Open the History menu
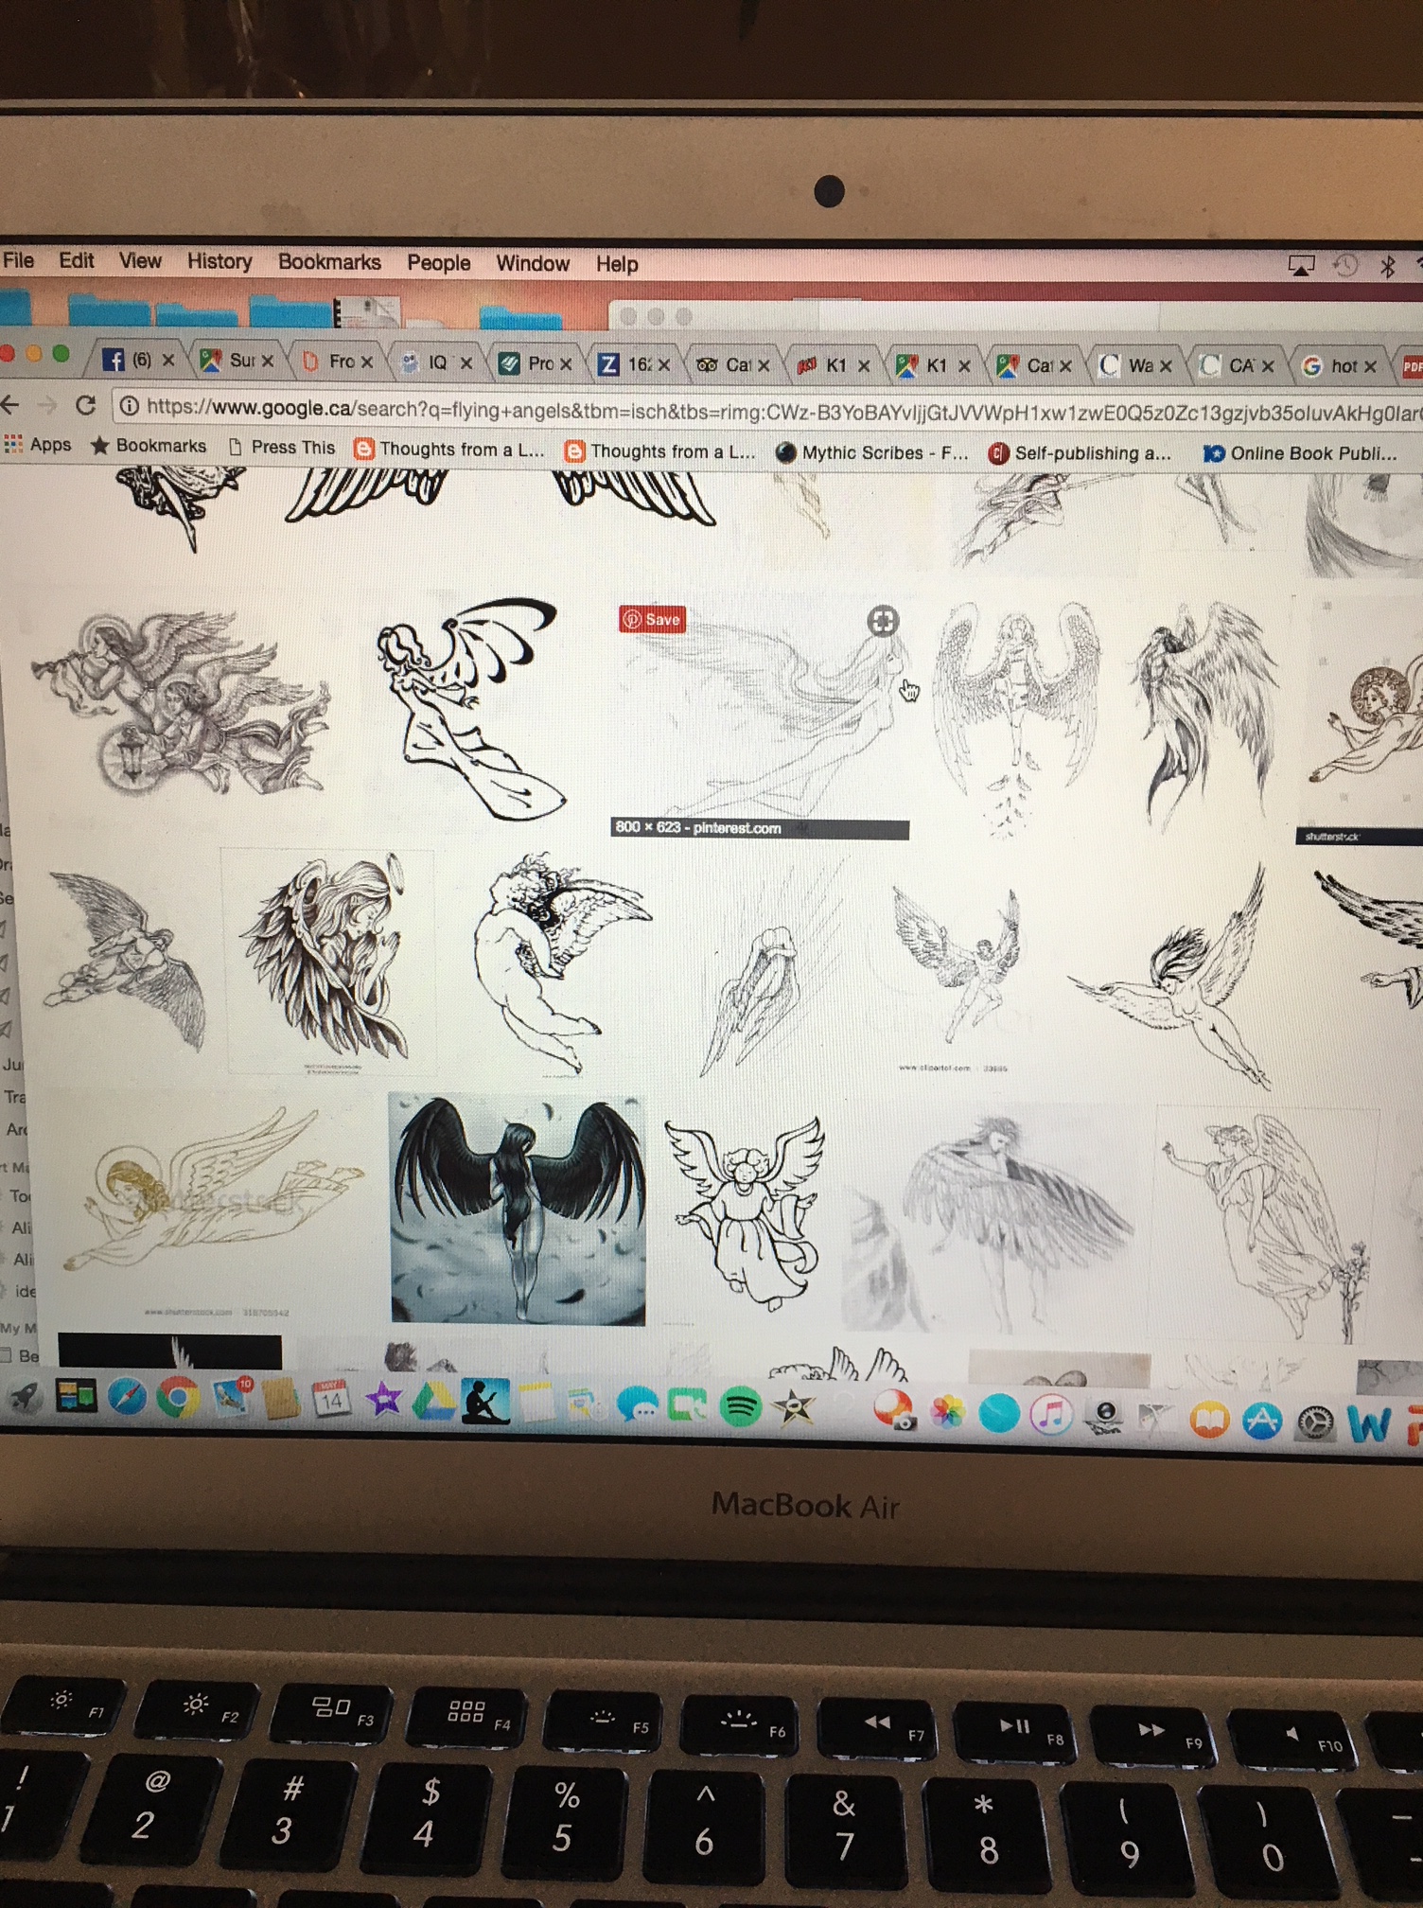1423x1908 pixels. pos(219,261)
